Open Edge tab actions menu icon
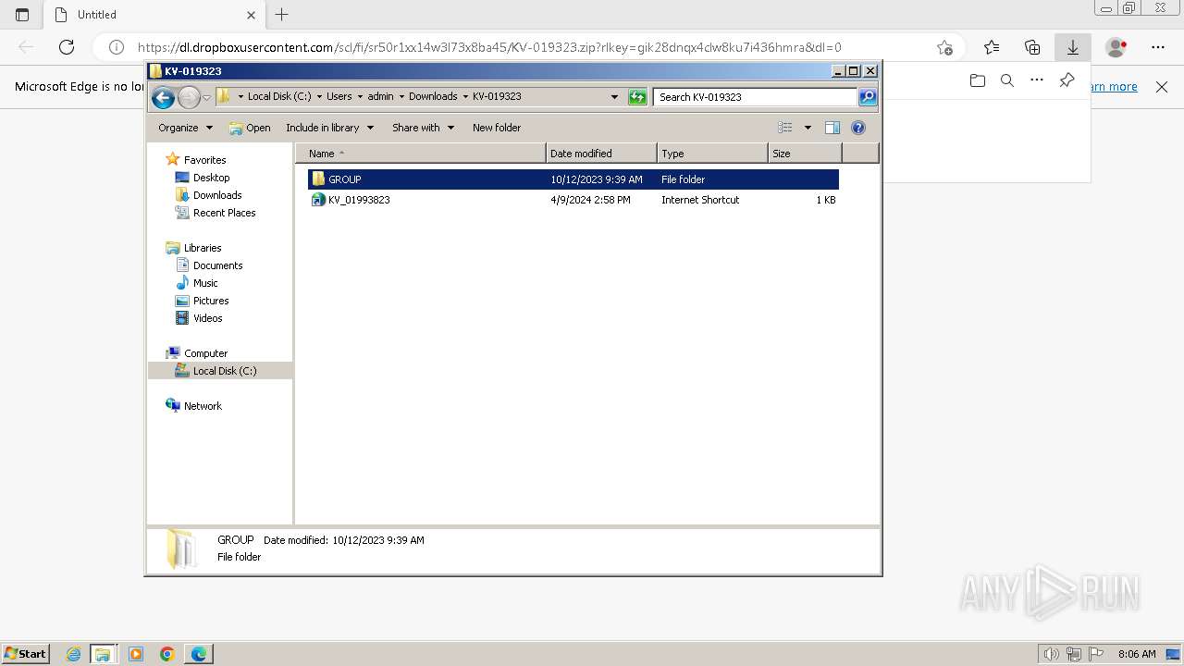The width and height of the screenshot is (1184, 666). point(22,15)
